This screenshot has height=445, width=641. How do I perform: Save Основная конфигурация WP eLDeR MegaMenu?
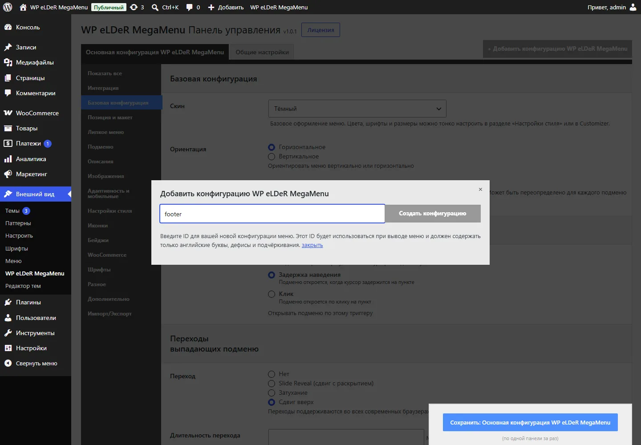click(530, 422)
